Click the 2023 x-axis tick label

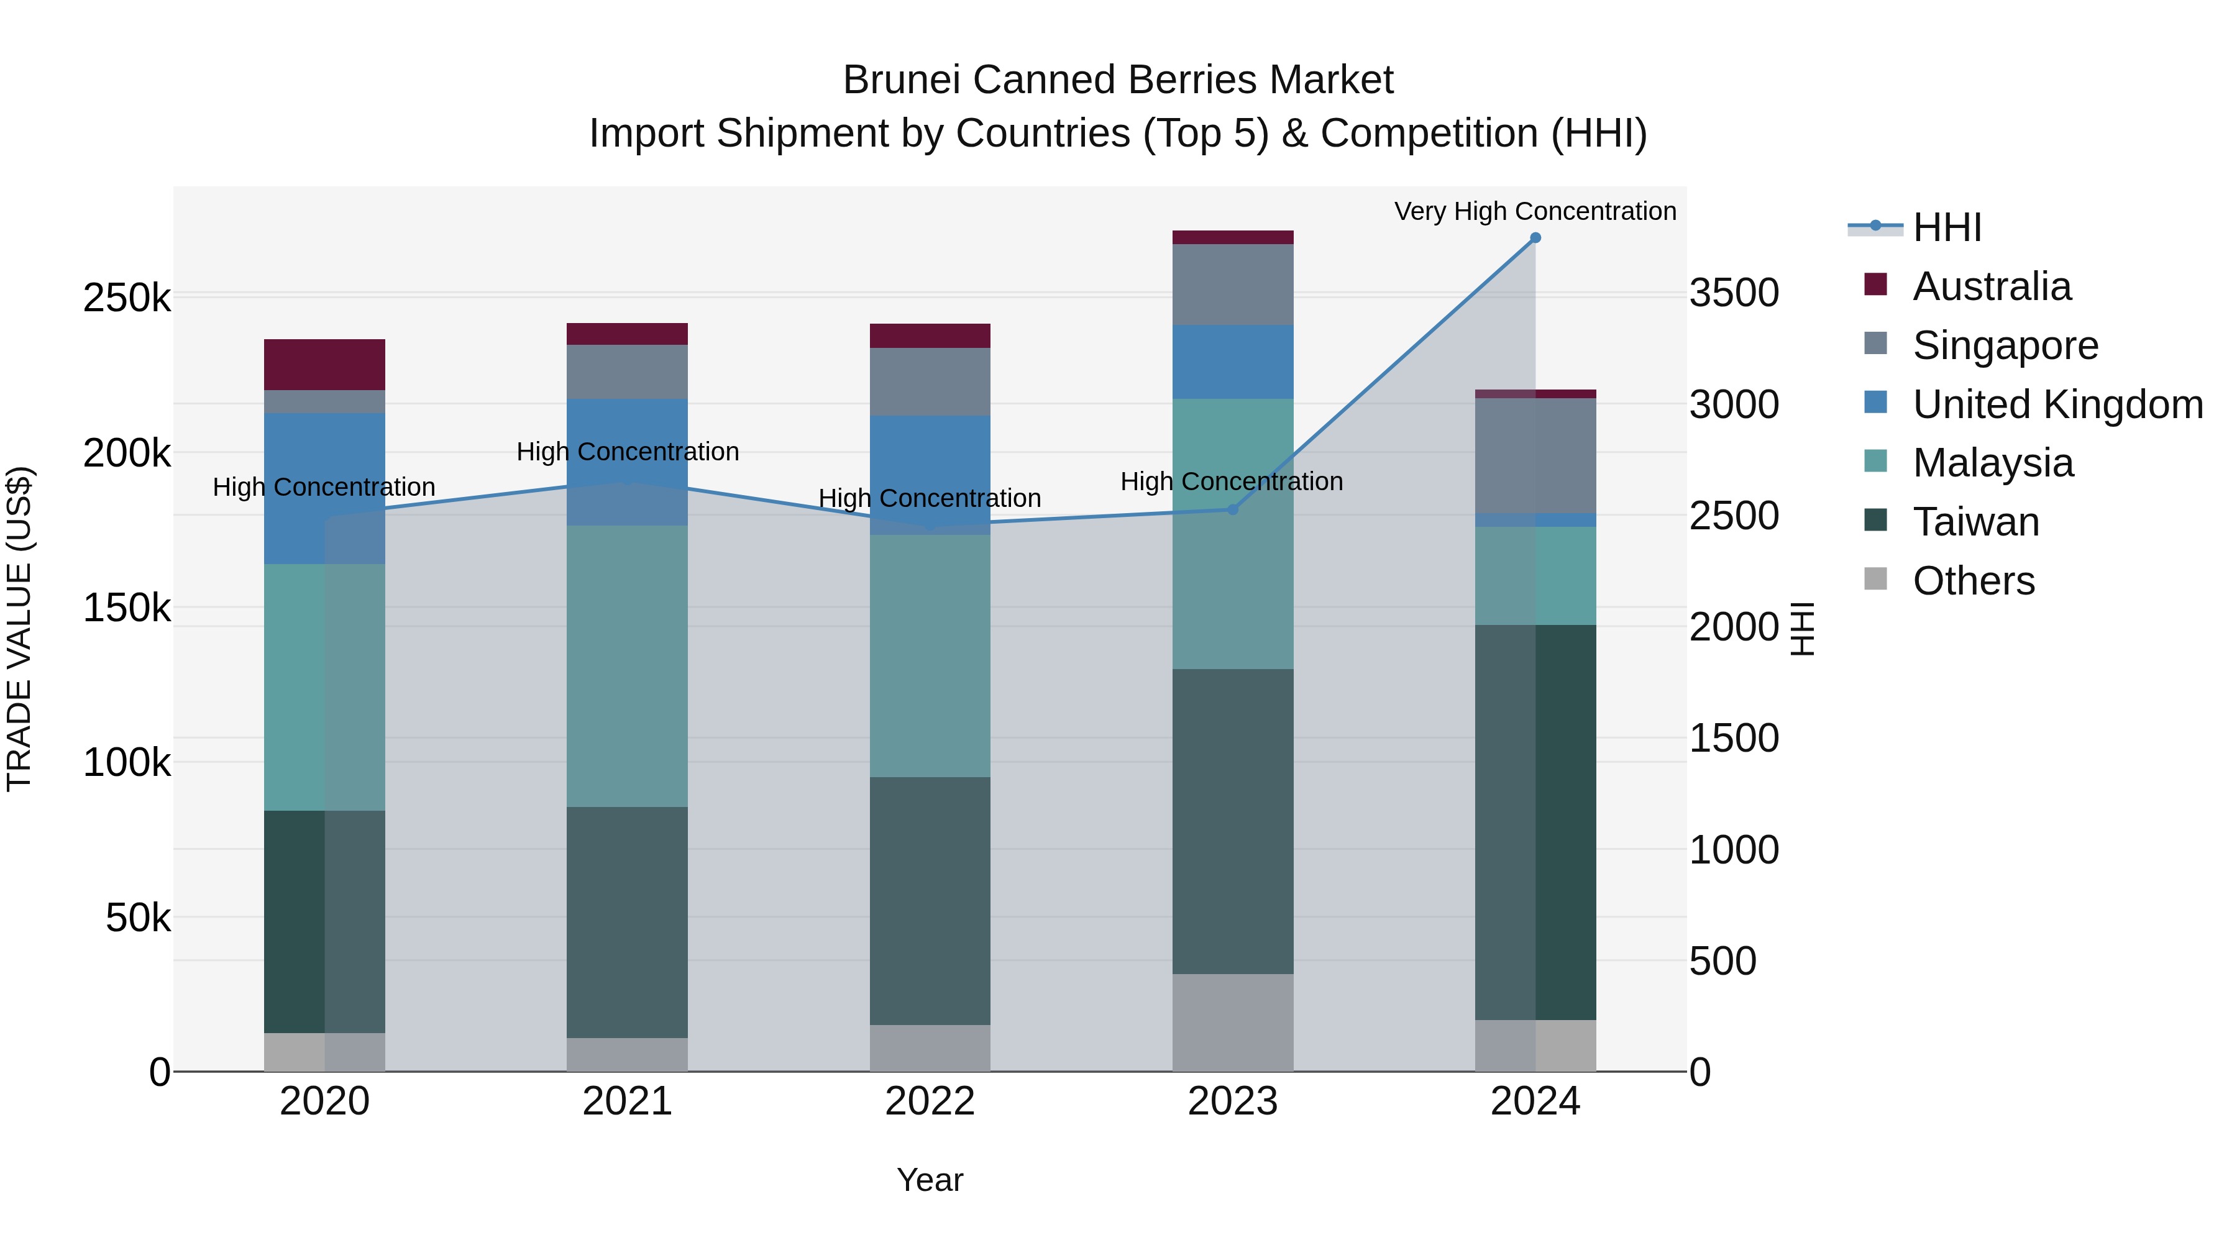[x=1232, y=1101]
